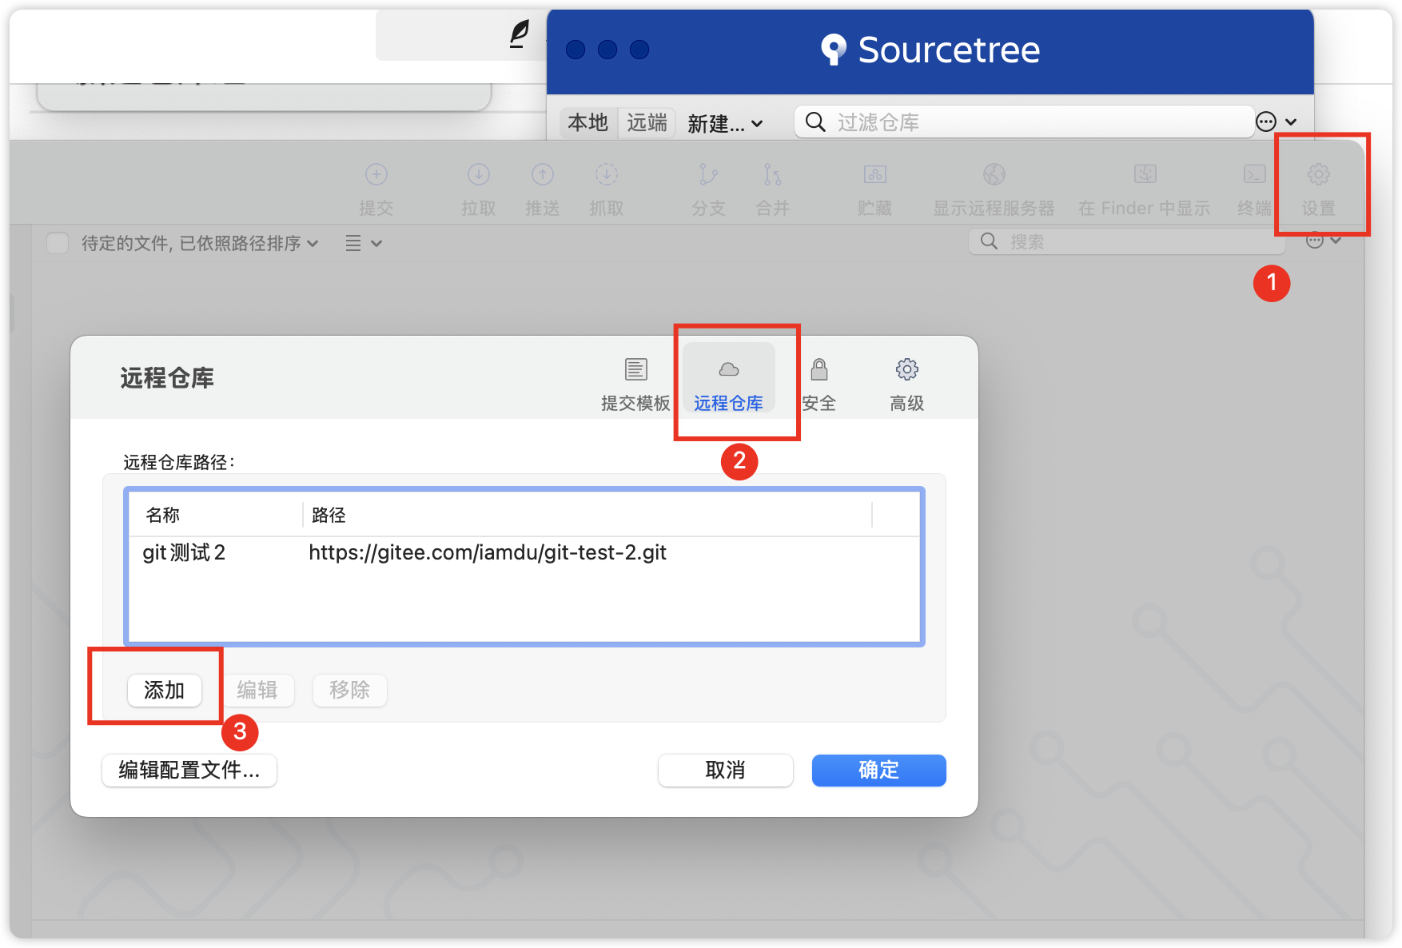This screenshot has height=948, width=1402.
Task: Click the Branch (分支) toolbar icon
Action: pyautogui.click(x=708, y=174)
